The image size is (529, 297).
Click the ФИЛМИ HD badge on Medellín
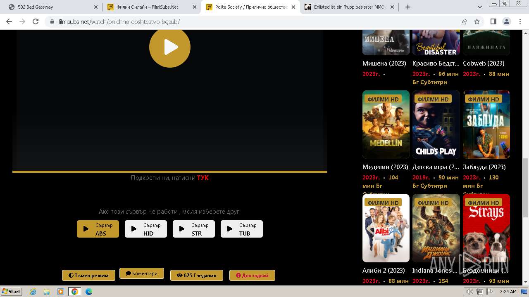(383, 99)
